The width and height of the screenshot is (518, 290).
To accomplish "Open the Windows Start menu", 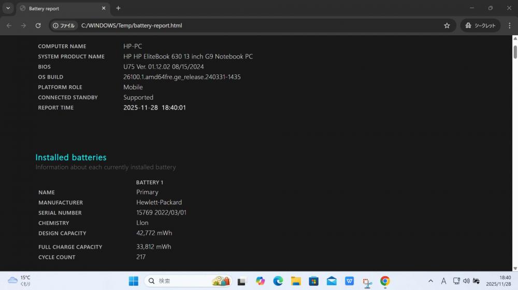I will coord(134,281).
